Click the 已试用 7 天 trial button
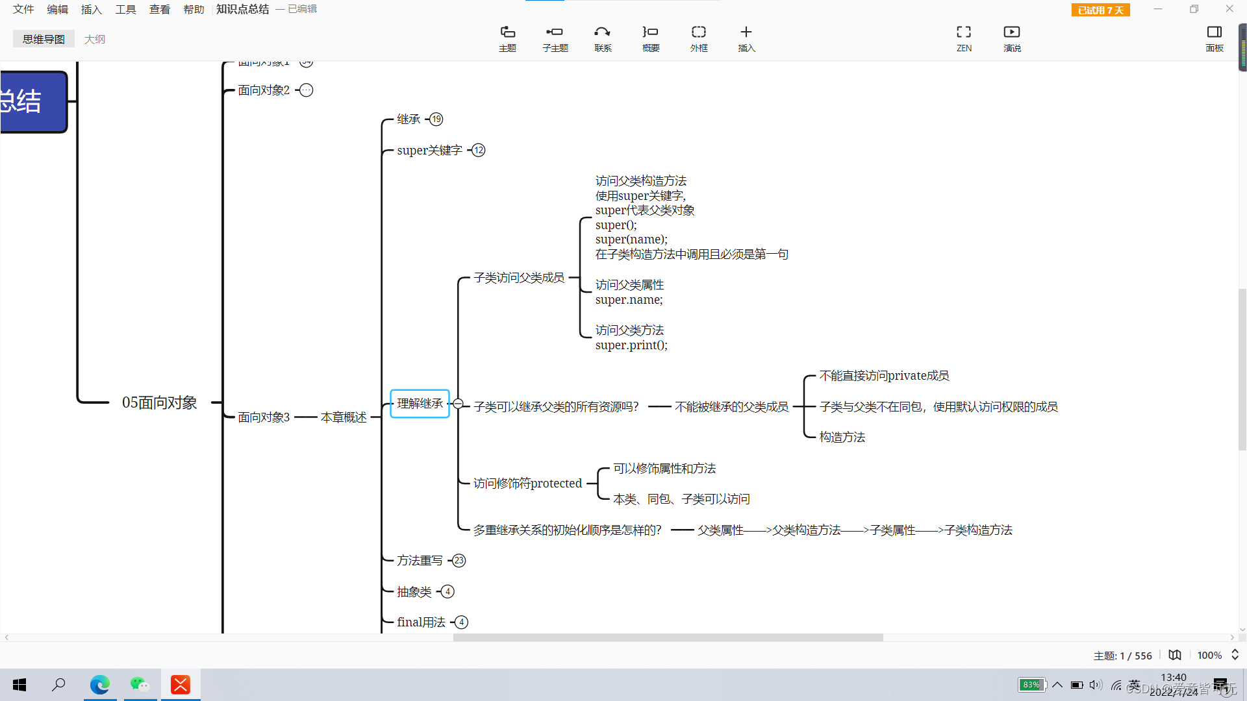Viewport: 1247px width, 701px height. [x=1101, y=10]
